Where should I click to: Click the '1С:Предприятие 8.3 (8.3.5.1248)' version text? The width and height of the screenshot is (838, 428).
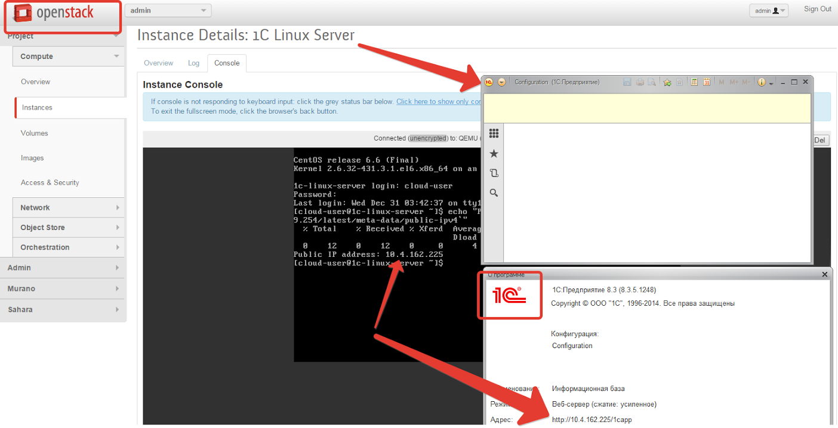(x=604, y=290)
